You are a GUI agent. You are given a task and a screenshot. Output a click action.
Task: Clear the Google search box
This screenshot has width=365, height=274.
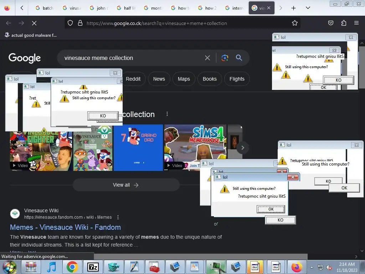[207, 58]
